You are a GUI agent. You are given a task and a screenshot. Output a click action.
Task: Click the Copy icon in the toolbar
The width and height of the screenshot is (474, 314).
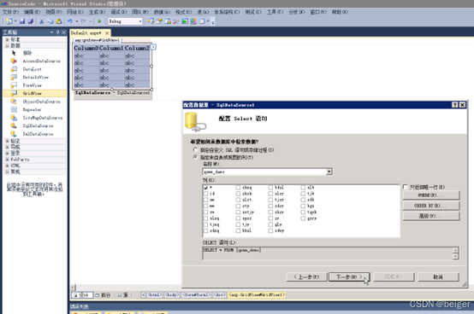coord(50,21)
